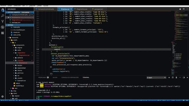This screenshot has width=189, height=106.
Task: Open the Explorer view in activity bar
Action: (x=3, y=10)
